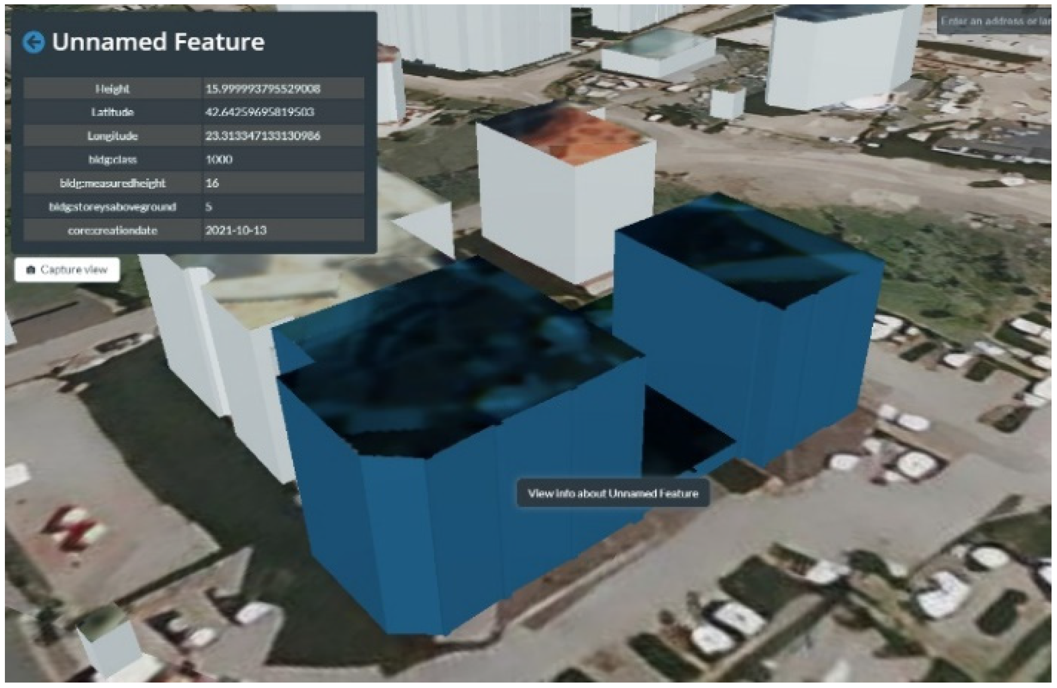Select the tiny white cube building

728,103
